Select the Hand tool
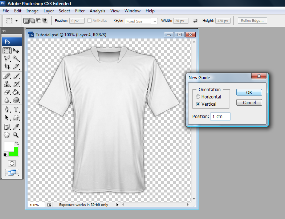 point(7,135)
